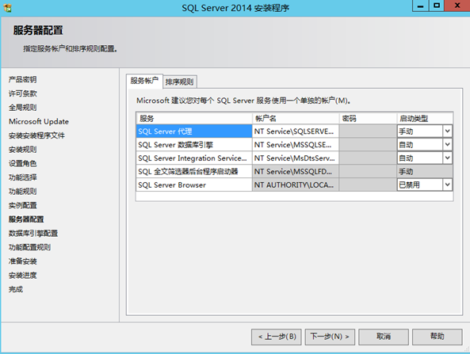Select the 服务帐户 tab
The width and height of the screenshot is (470, 354).
[x=144, y=81]
